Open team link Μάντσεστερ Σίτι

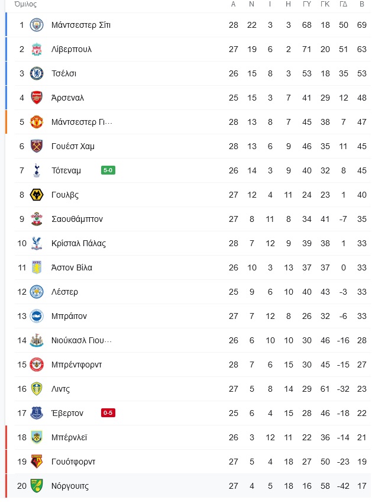(81, 25)
